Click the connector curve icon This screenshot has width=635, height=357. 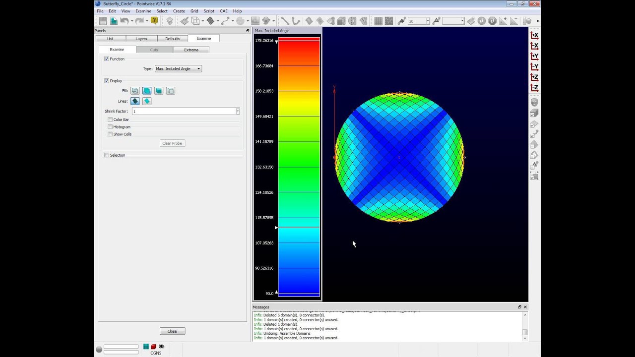pyautogui.click(x=226, y=21)
